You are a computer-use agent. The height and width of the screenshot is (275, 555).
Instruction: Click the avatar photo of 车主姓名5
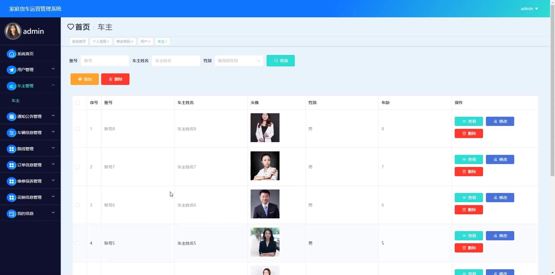[265, 242]
